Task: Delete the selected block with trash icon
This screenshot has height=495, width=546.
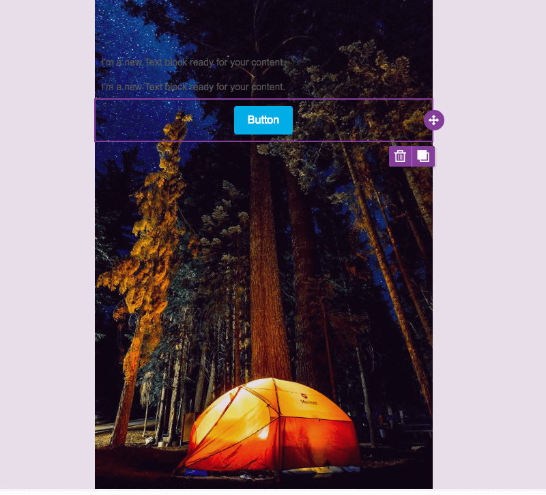Action: click(x=400, y=156)
